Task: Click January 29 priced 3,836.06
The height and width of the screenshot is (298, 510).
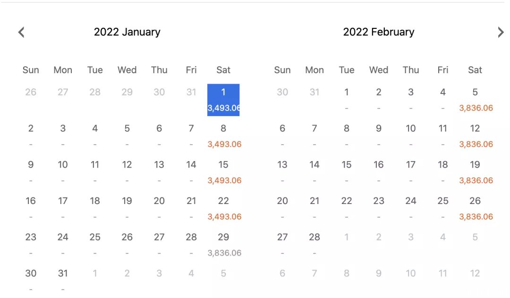Action: tap(223, 245)
